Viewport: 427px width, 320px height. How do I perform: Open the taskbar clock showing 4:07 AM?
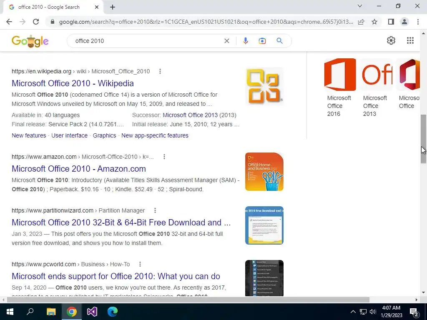391,312
